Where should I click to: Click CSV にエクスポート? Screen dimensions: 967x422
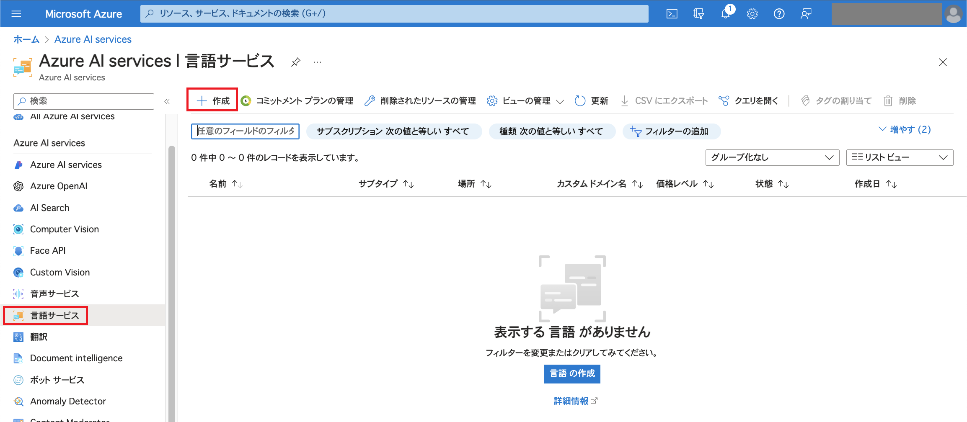coord(664,101)
